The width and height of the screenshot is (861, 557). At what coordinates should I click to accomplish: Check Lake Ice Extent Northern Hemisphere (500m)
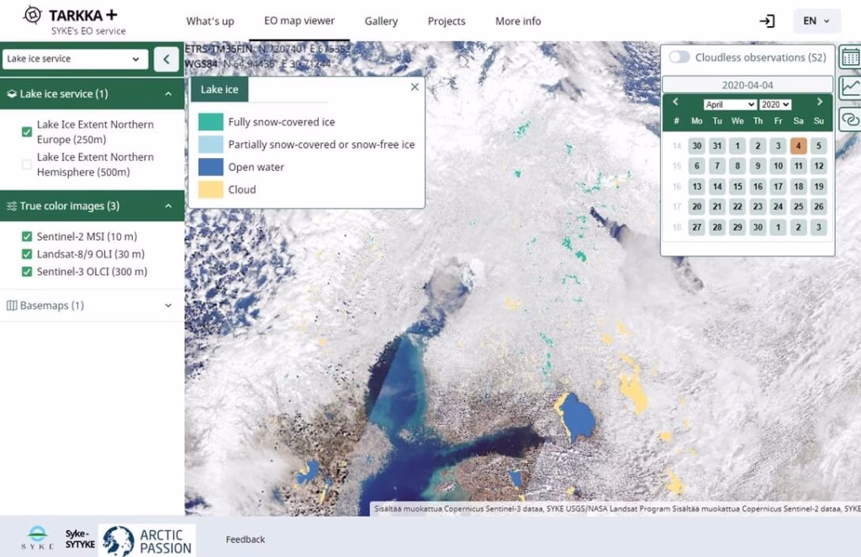tap(26, 164)
